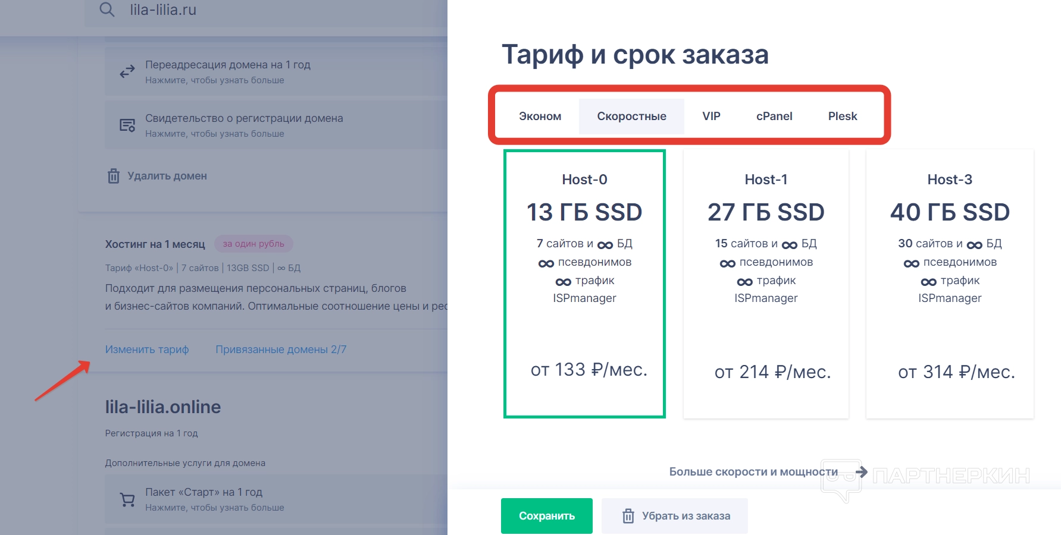
Task: Click the domain registration certificate icon
Action: click(x=127, y=125)
